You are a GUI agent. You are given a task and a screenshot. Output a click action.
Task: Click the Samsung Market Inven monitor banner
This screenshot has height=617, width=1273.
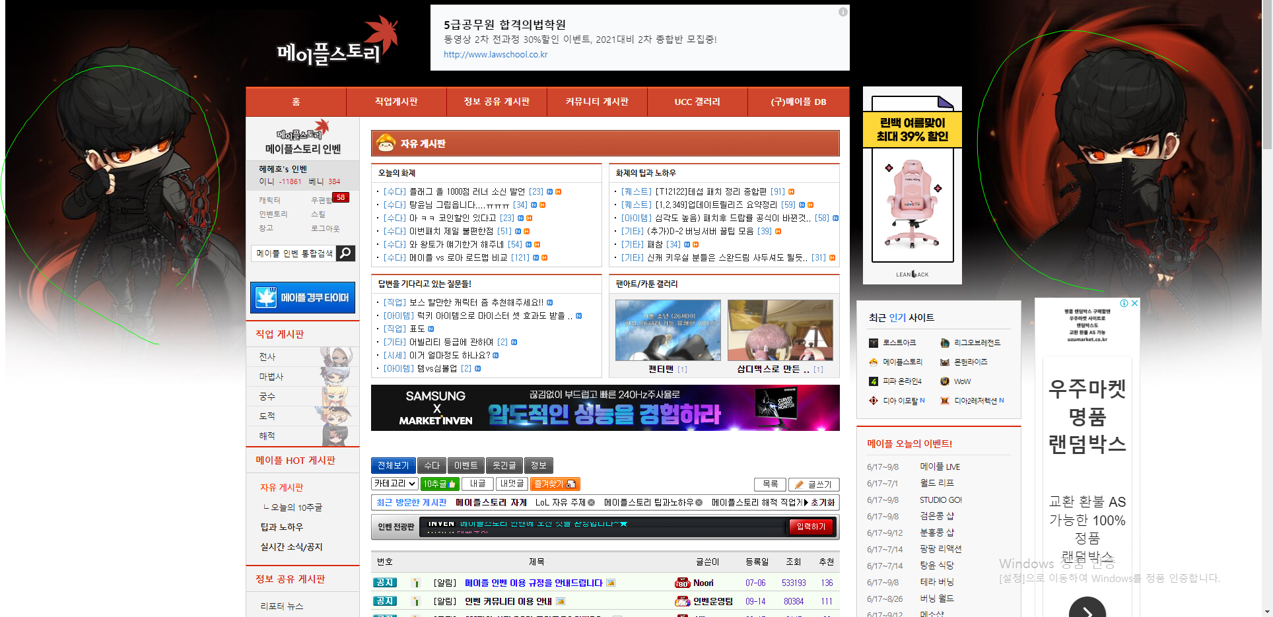(x=605, y=408)
